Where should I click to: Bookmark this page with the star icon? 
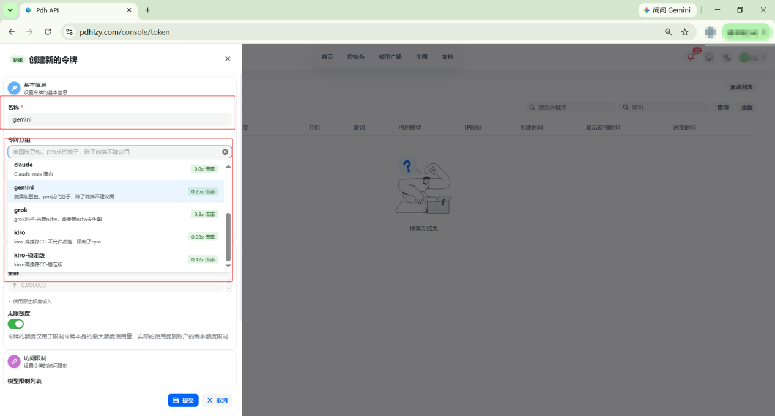tap(685, 32)
